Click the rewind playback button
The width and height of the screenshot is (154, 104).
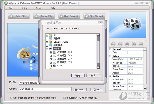113,44
